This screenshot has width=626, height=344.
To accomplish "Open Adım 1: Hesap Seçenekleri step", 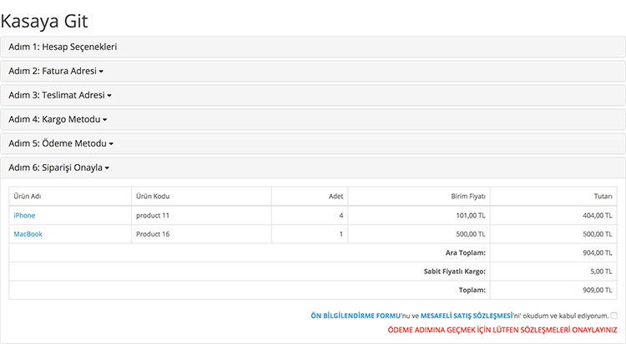I will [x=63, y=47].
